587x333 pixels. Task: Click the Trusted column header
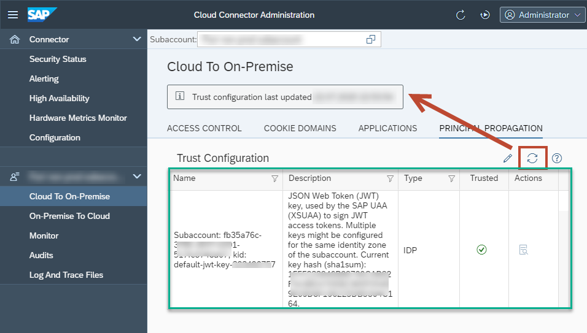click(484, 178)
